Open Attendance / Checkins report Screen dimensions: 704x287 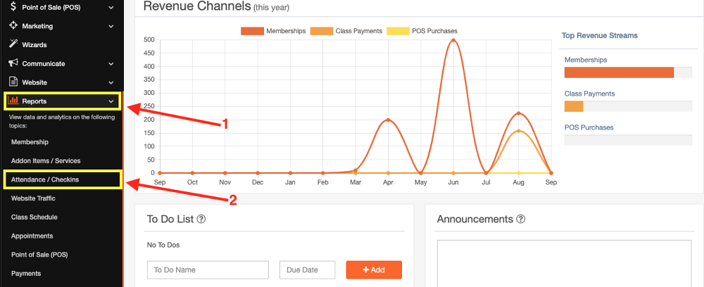[45, 179]
